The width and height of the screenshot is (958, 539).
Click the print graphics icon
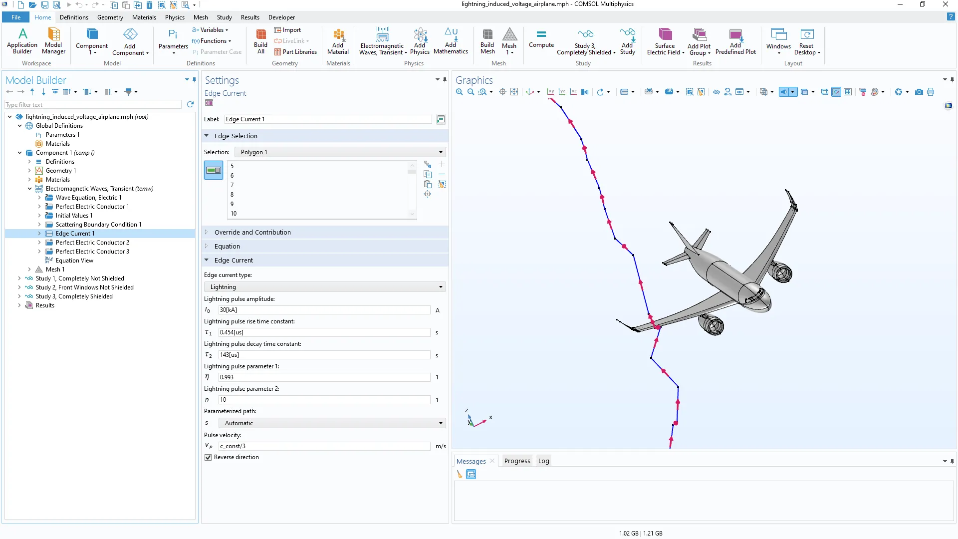pos(931,92)
